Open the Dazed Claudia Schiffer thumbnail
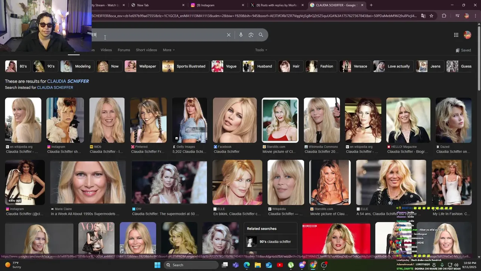 [x=454, y=120]
